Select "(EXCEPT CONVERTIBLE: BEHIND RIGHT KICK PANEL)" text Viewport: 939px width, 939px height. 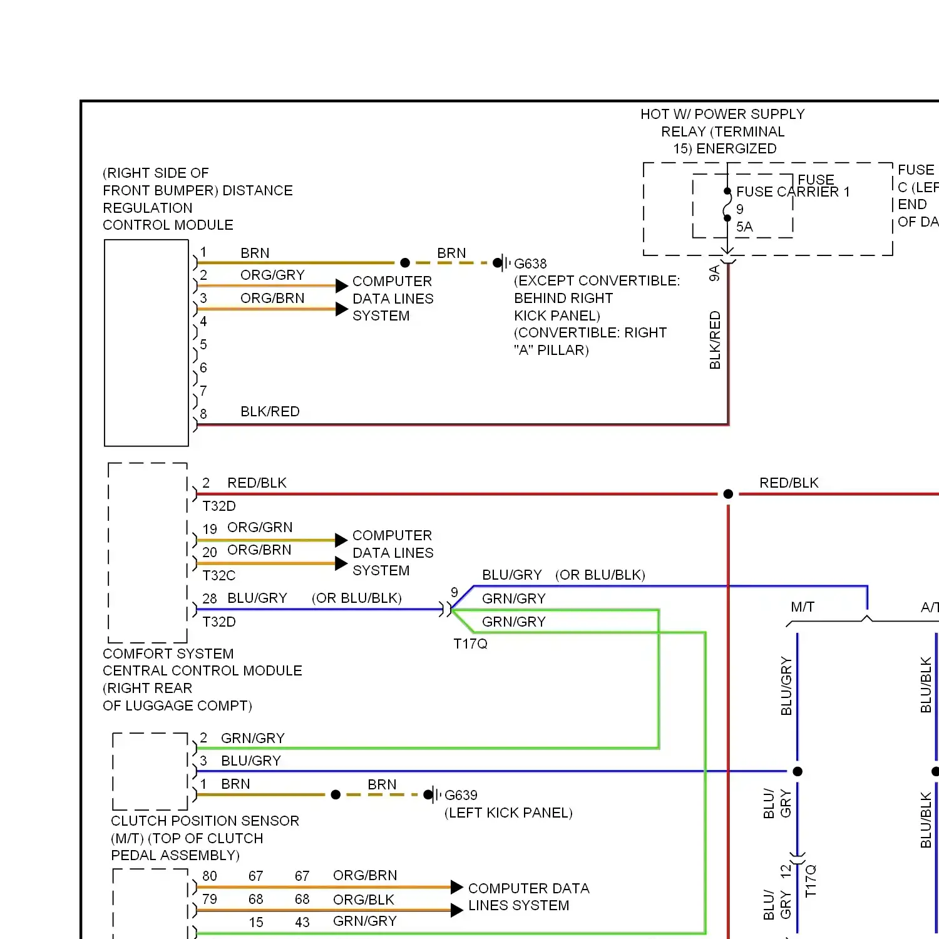597,298
